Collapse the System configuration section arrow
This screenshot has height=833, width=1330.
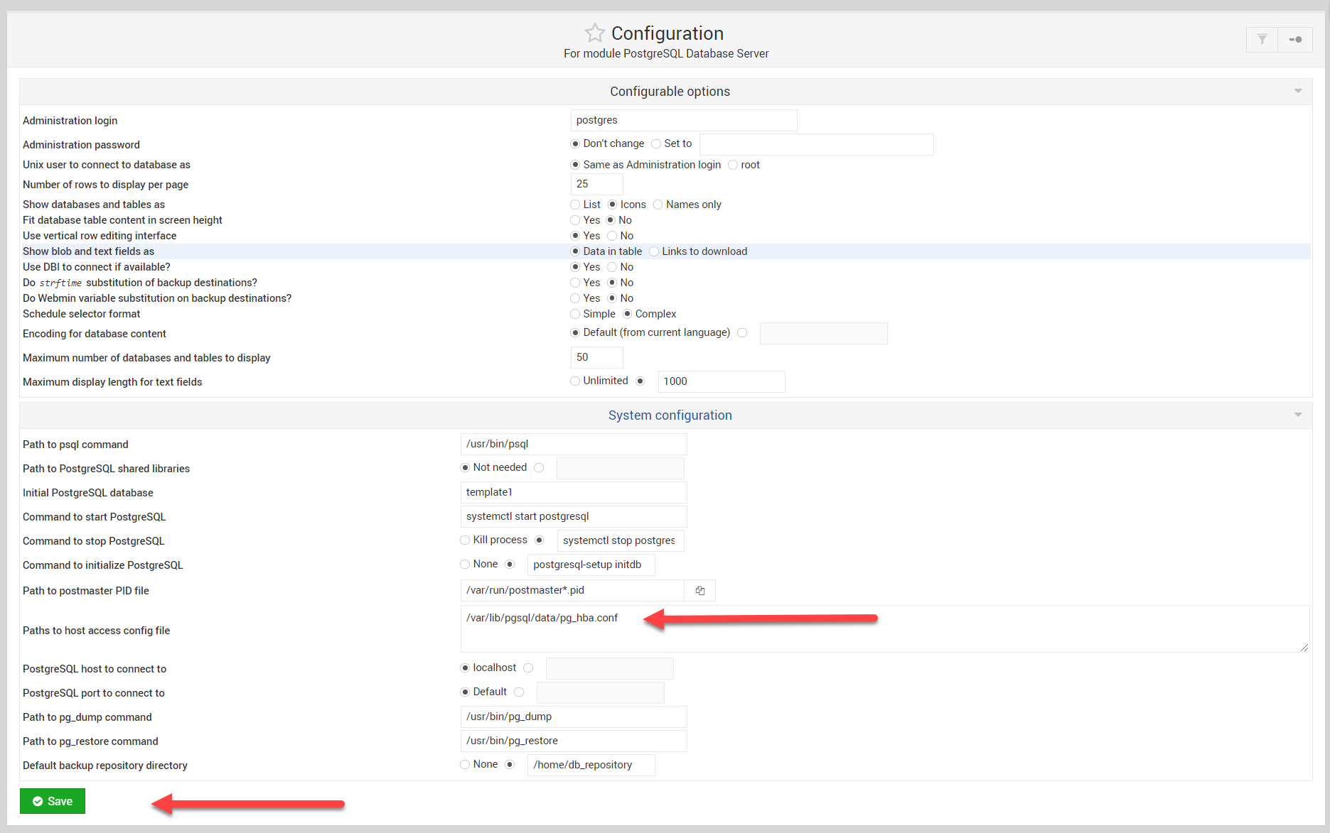point(1298,415)
